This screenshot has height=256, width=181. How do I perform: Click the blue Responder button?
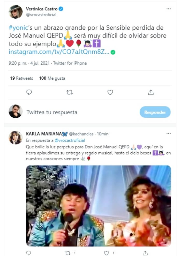point(155,112)
